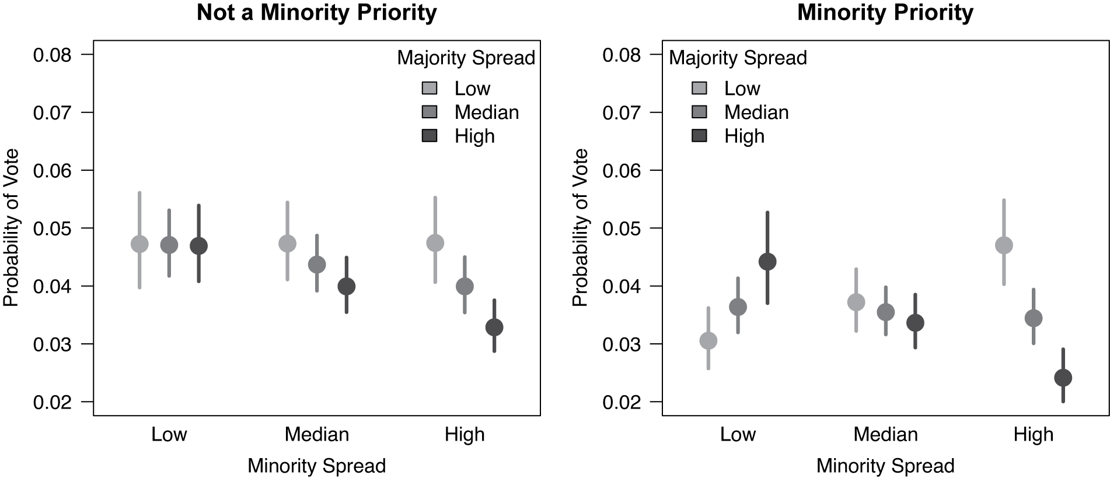Viewport: 1110px width, 482px height.
Task: Click medium gray dot at Median spread, right chart
Action: pos(885,312)
